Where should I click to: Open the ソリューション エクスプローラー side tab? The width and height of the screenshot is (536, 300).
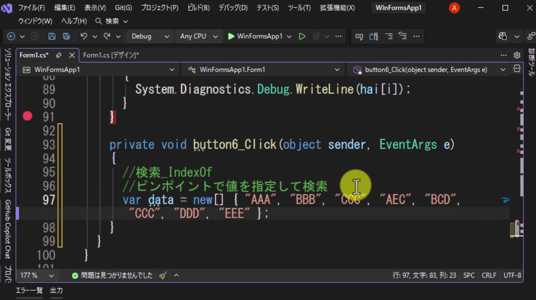pyautogui.click(x=8, y=85)
